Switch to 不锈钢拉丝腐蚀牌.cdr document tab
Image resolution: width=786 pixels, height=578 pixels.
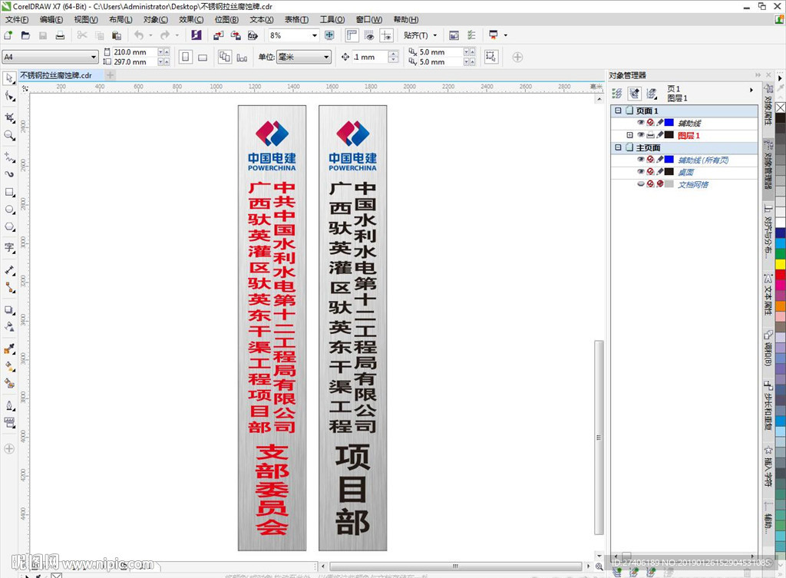click(55, 75)
